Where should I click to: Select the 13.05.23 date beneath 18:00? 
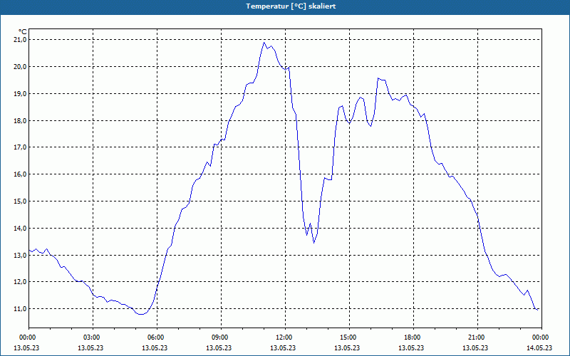pyautogui.click(x=411, y=348)
